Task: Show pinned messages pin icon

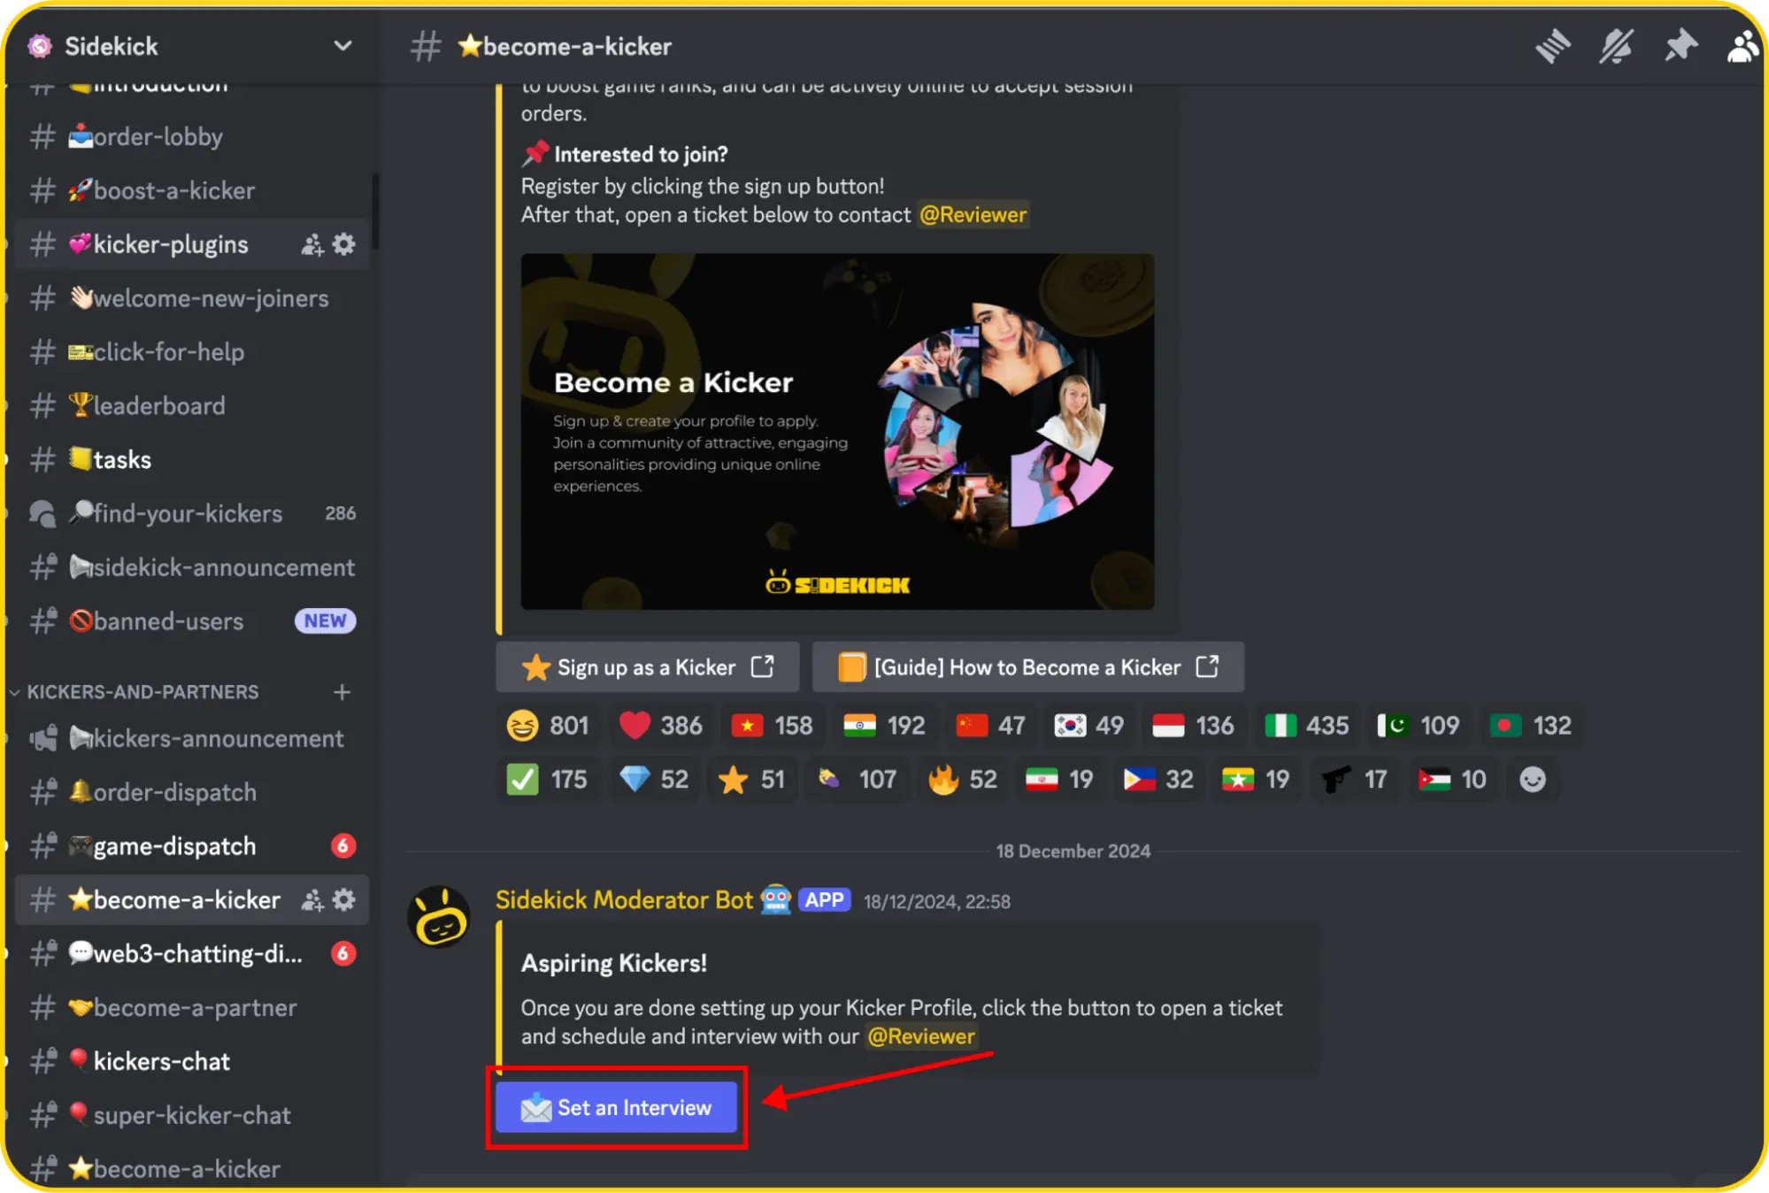Action: (x=1680, y=46)
